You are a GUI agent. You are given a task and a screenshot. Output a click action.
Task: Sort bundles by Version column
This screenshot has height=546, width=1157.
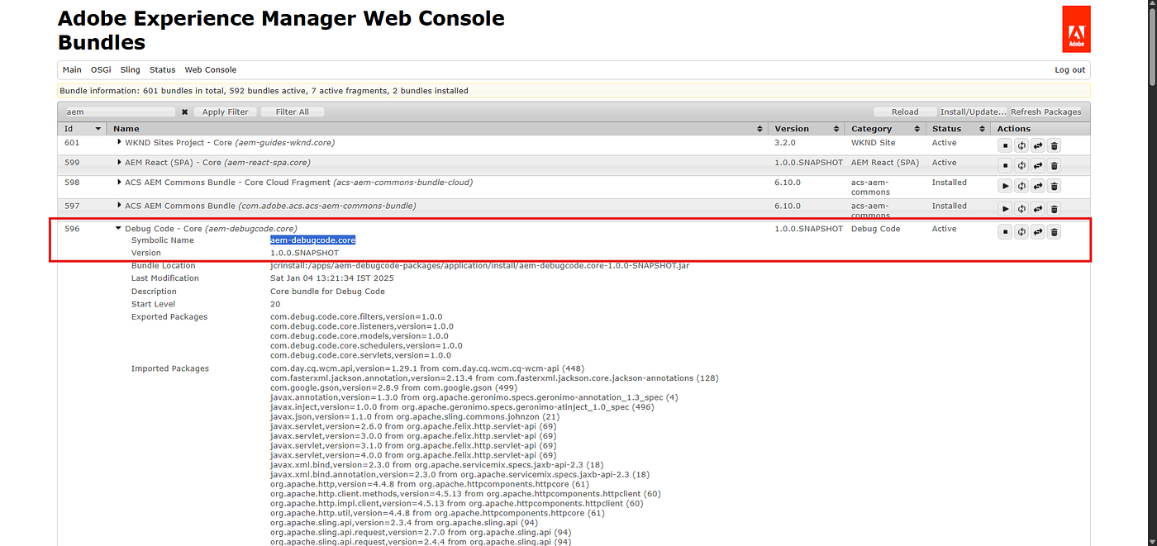(807, 129)
